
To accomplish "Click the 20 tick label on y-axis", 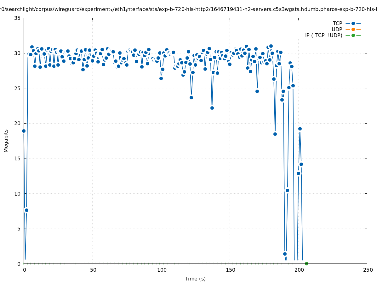I will (x=18, y=123).
